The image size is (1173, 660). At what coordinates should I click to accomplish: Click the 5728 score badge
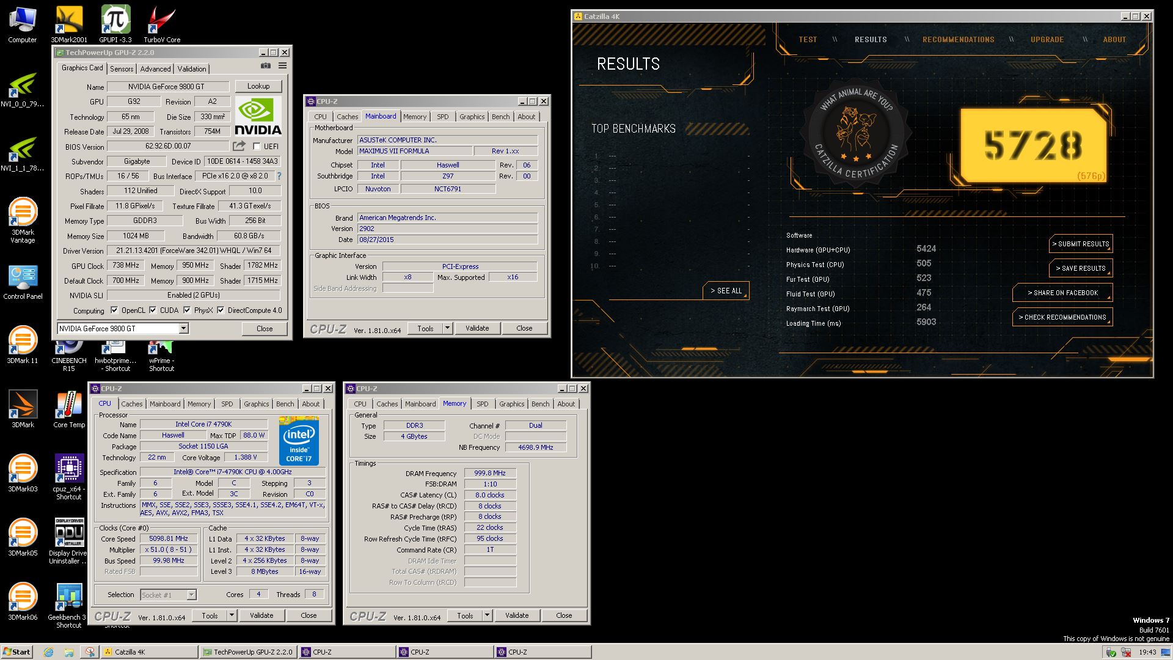click(1034, 145)
